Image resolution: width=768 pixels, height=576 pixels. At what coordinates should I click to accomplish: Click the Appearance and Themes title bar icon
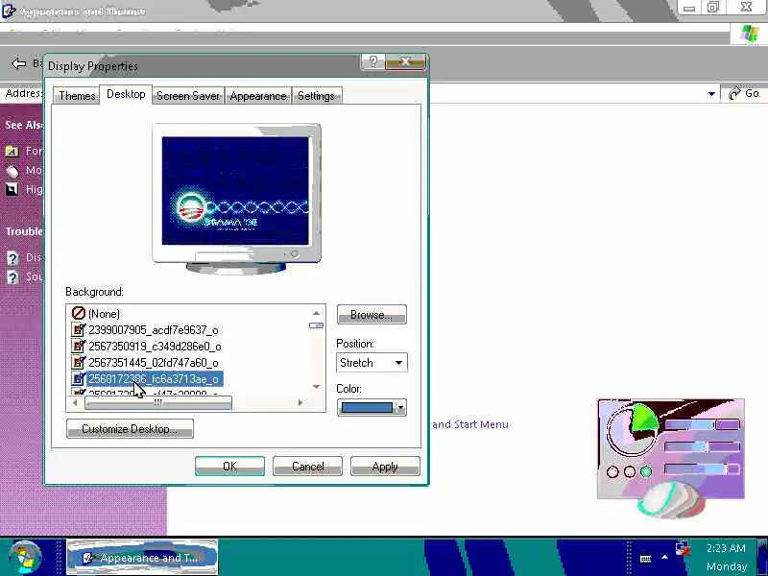pos(9,11)
